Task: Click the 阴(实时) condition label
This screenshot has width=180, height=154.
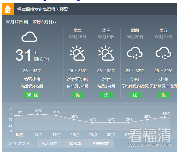Action: 41,59
